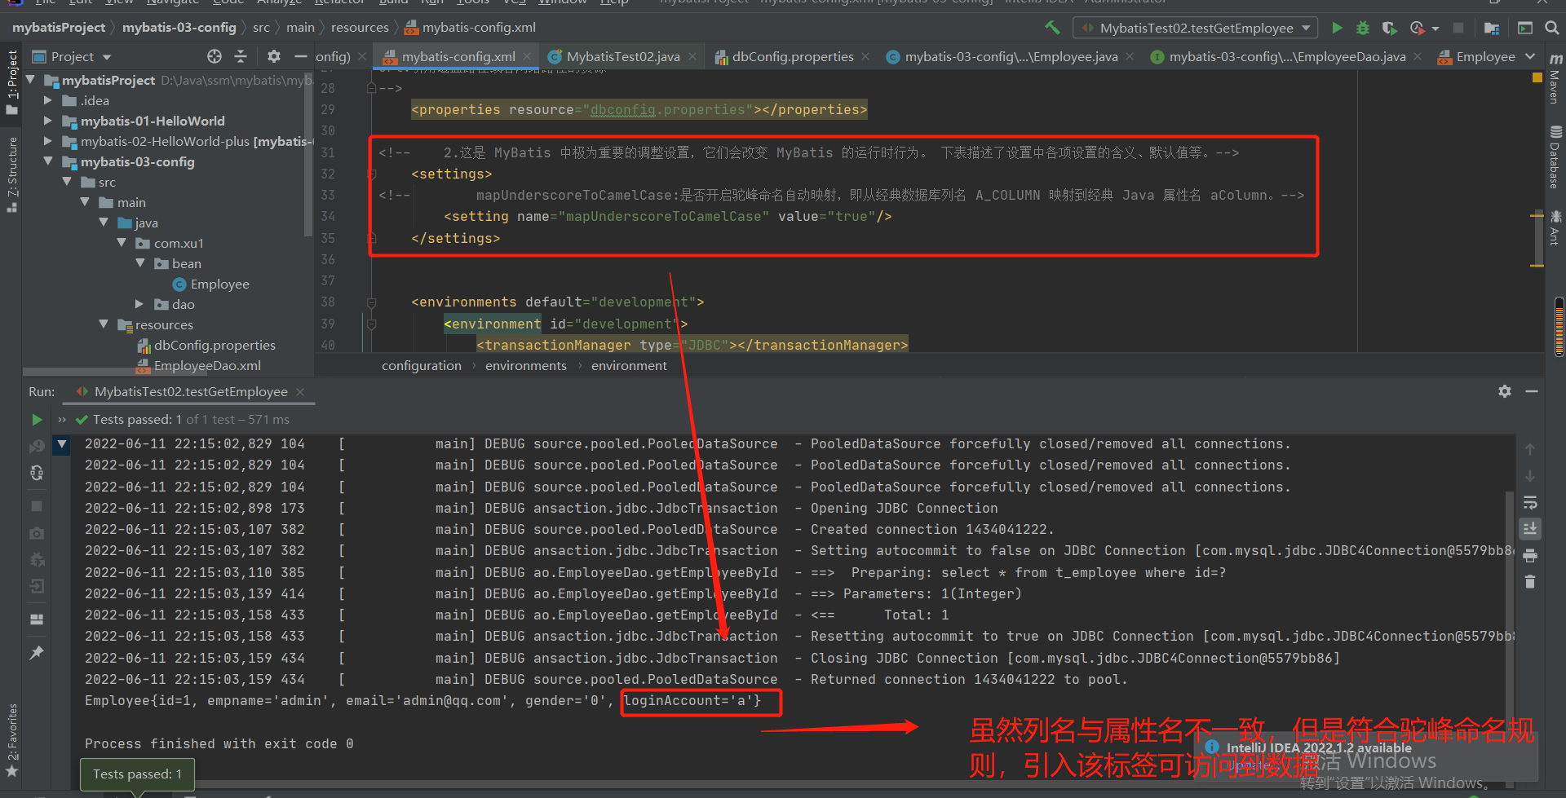This screenshot has width=1566, height=798.
Task: Close the mybatis-config.xml tab
Action: [527, 56]
